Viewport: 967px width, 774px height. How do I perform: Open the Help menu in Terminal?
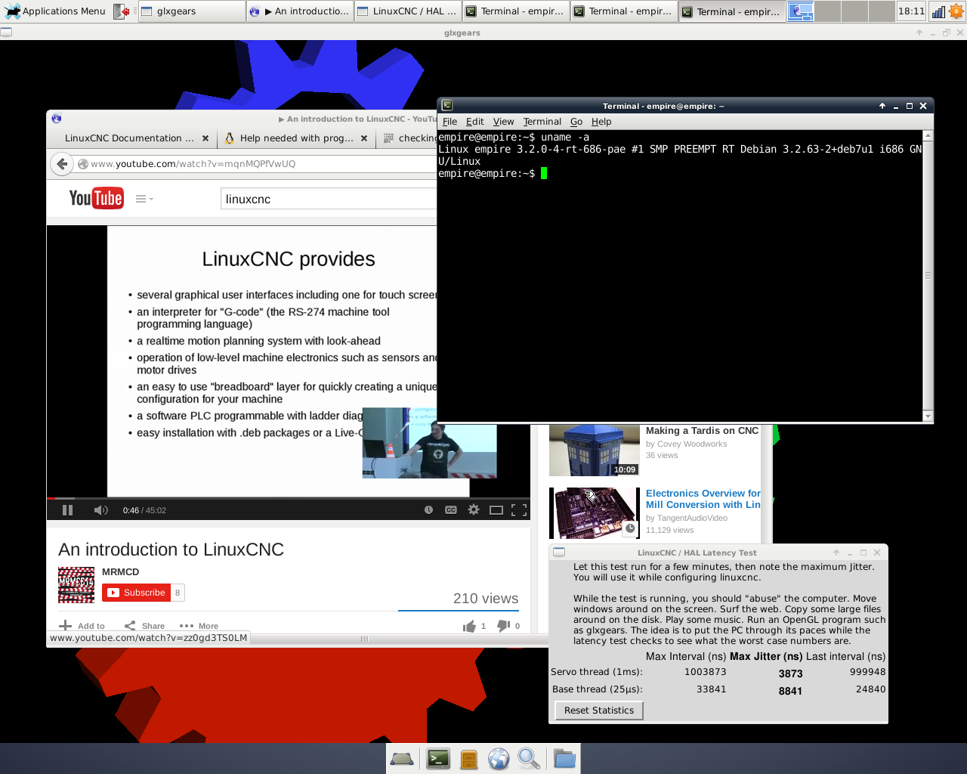[601, 122]
